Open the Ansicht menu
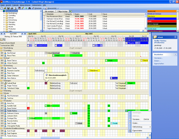179x139 pixels. pos(8,5)
